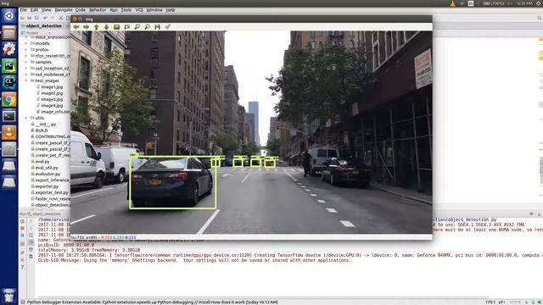Open the Ubuntu Dash home icon

pyautogui.click(x=9, y=16)
